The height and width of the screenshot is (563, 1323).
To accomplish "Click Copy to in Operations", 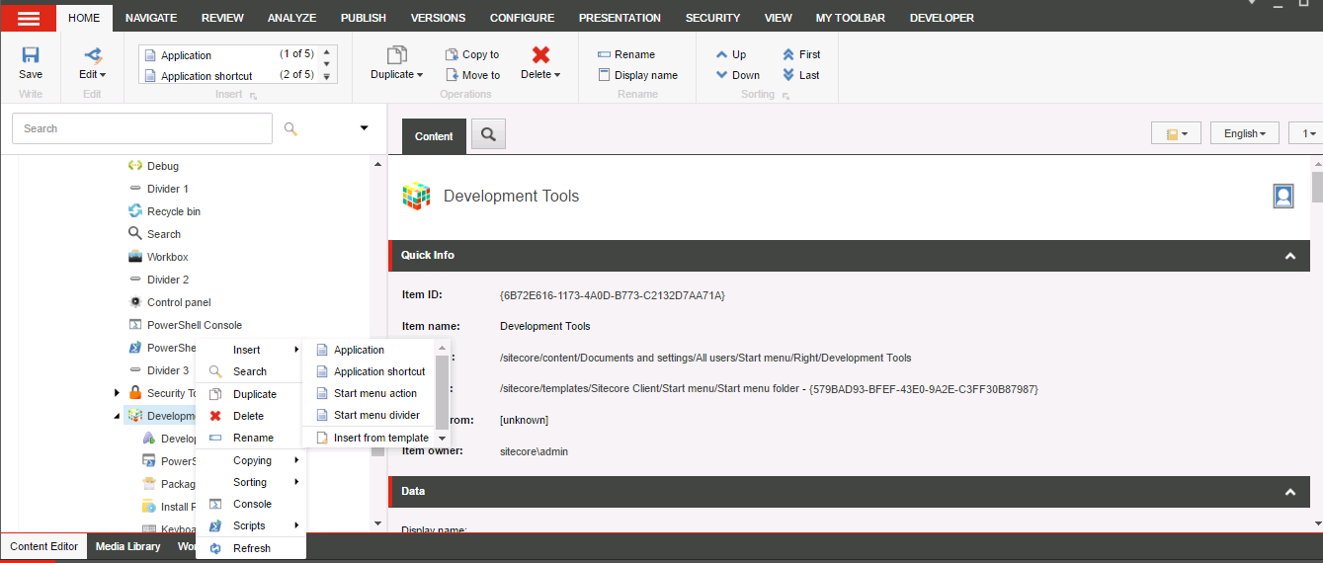I will point(472,54).
